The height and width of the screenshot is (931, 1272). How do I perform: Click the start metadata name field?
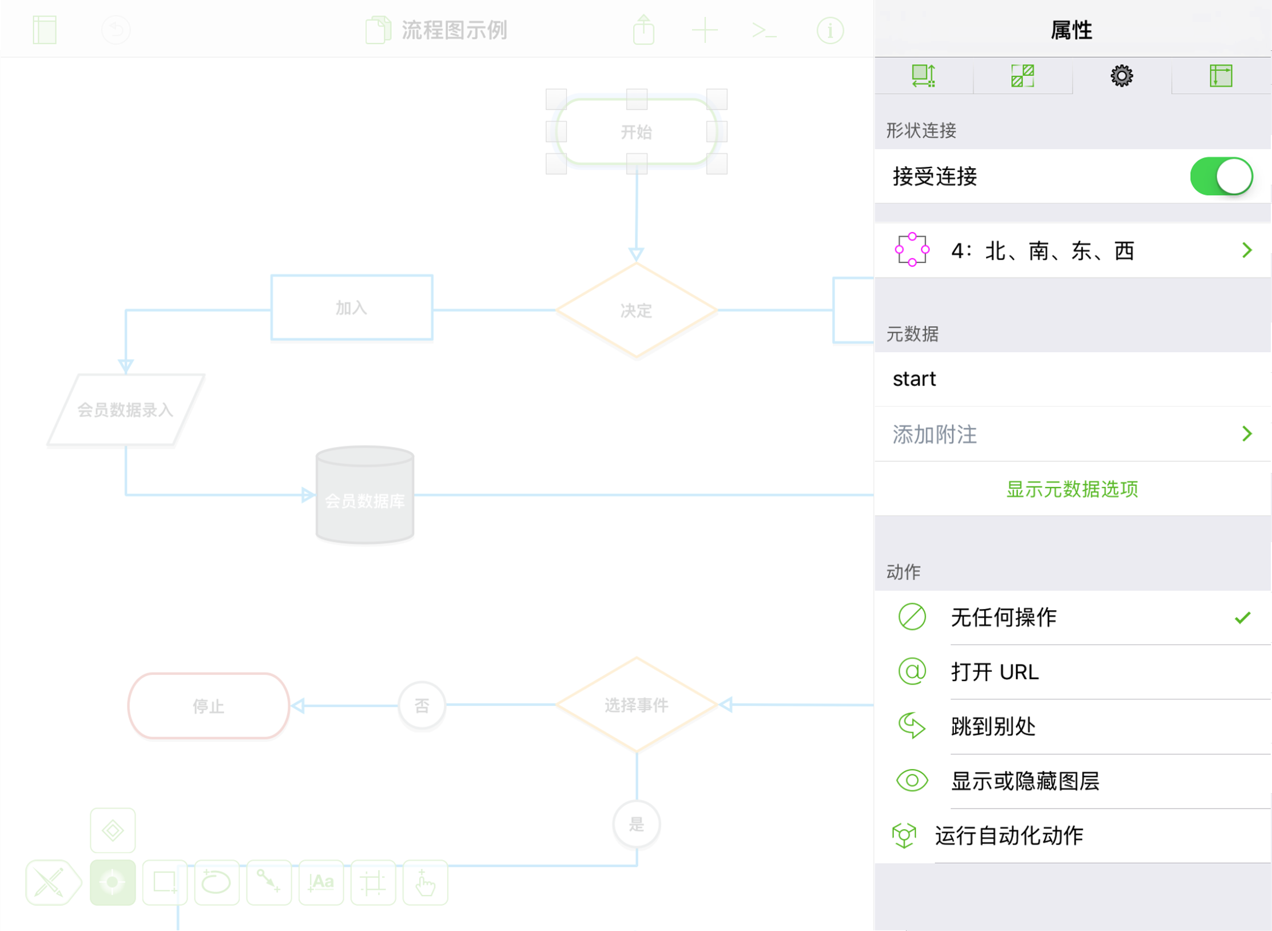tap(1072, 379)
